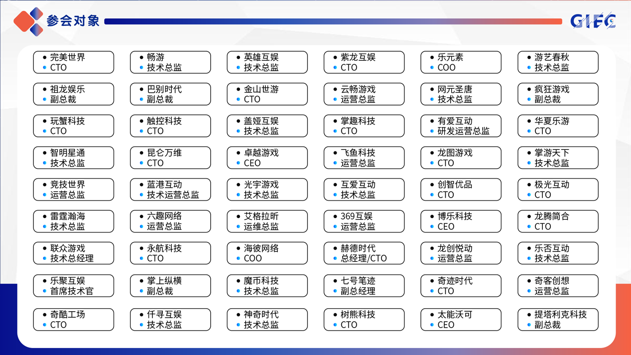Select the 创智优品 company name
This screenshot has height=355, width=631.
[x=455, y=185]
